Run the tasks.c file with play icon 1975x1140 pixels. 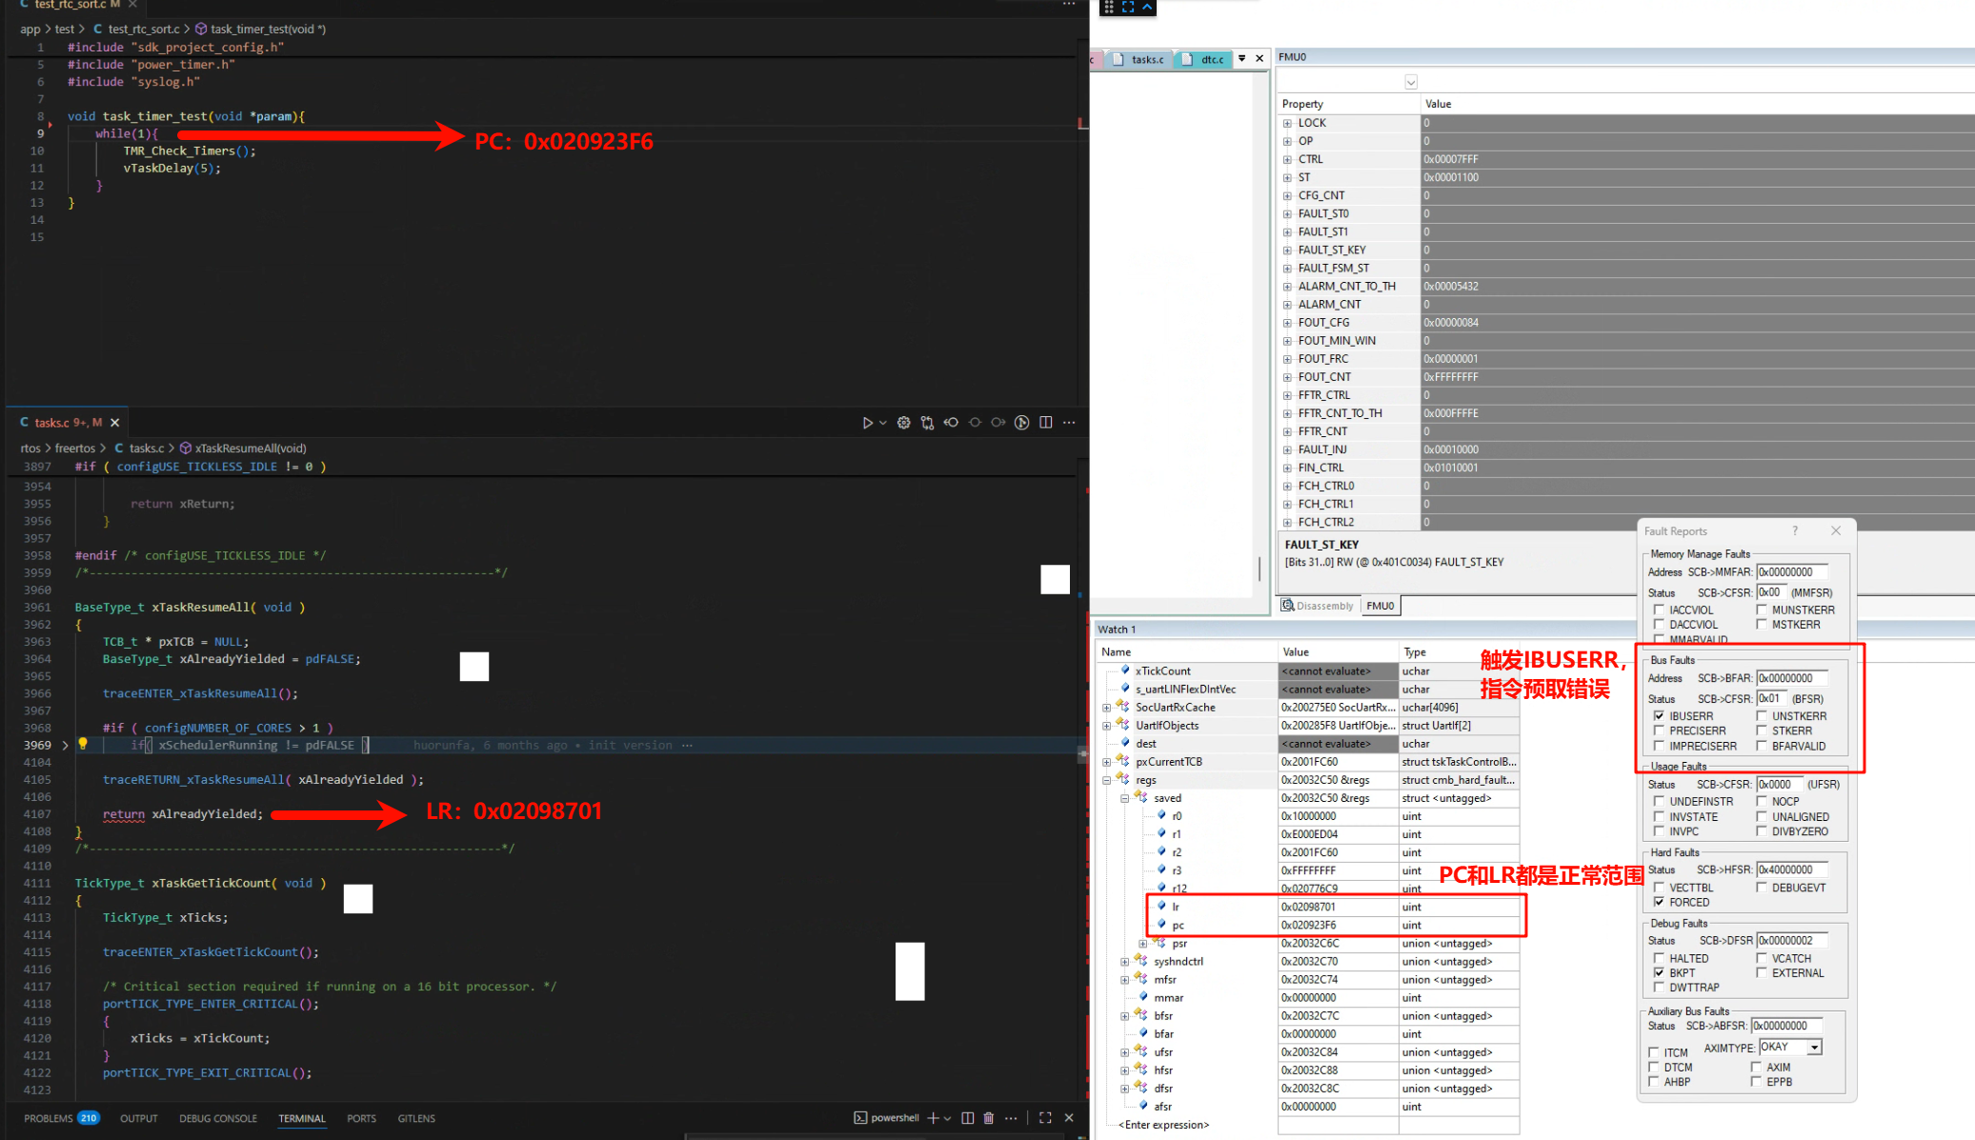click(867, 423)
